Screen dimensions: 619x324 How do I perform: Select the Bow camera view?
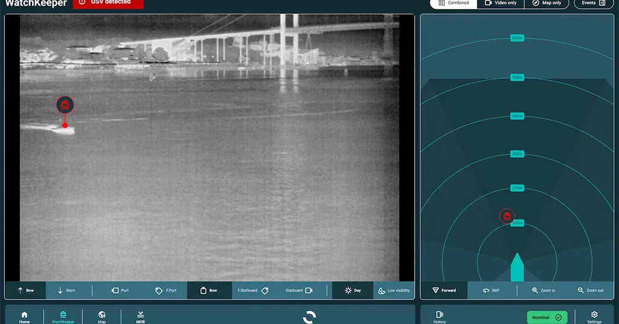[209, 290]
